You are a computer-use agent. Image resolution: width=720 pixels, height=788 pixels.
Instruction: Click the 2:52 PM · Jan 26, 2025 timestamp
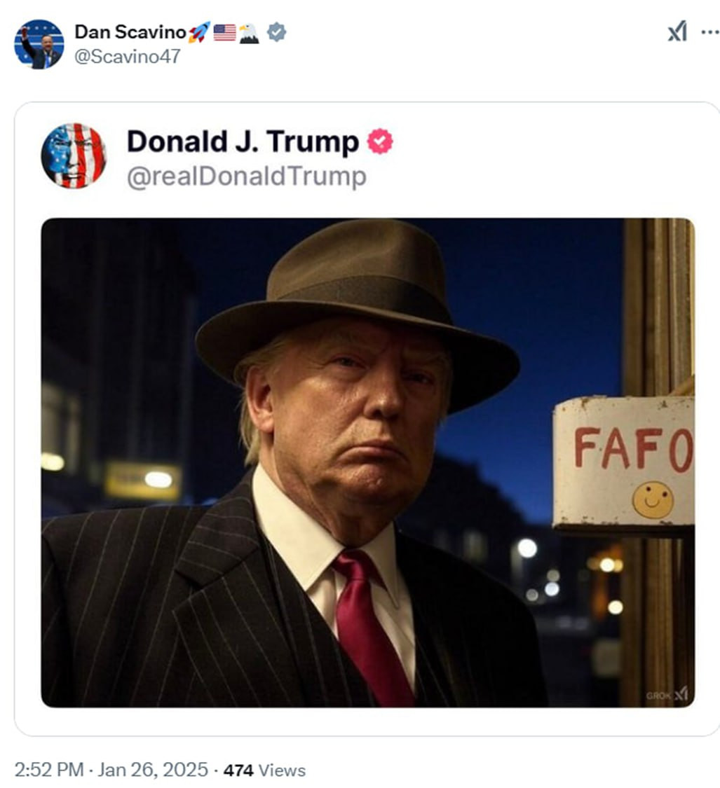coord(111,770)
